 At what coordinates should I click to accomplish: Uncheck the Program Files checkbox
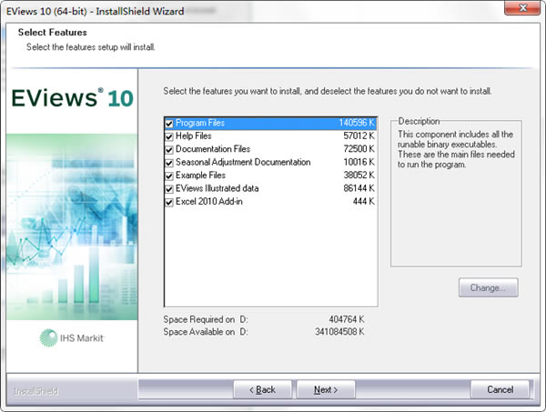click(x=169, y=124)
